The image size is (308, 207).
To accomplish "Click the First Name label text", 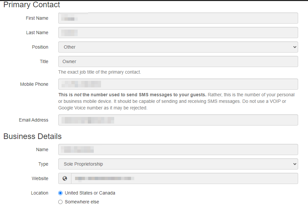I will coord(37,18).
